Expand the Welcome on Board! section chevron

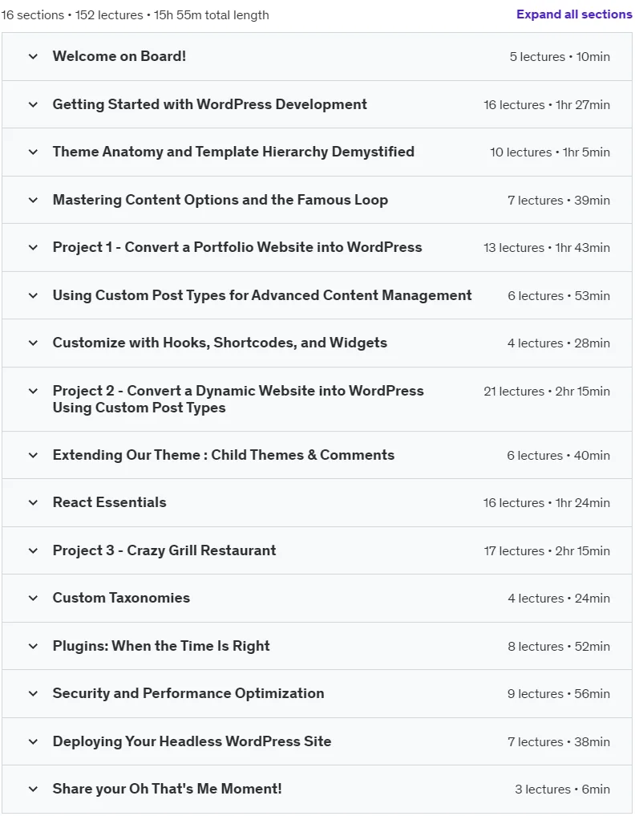coord(34,56)
